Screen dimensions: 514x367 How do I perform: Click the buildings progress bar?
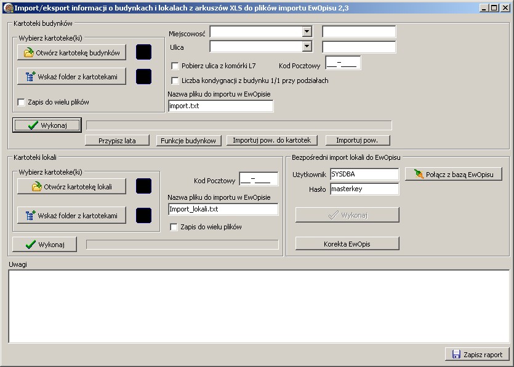[239, 125]
